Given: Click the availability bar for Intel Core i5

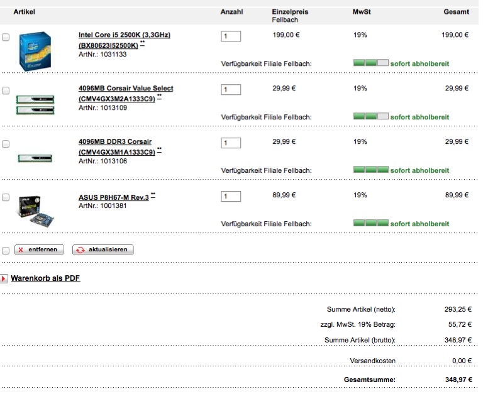Looking at the screenshot, I should click(x=371, y=63).
